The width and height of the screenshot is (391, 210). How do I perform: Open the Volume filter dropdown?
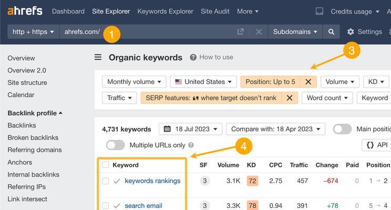tap(340, 82)
